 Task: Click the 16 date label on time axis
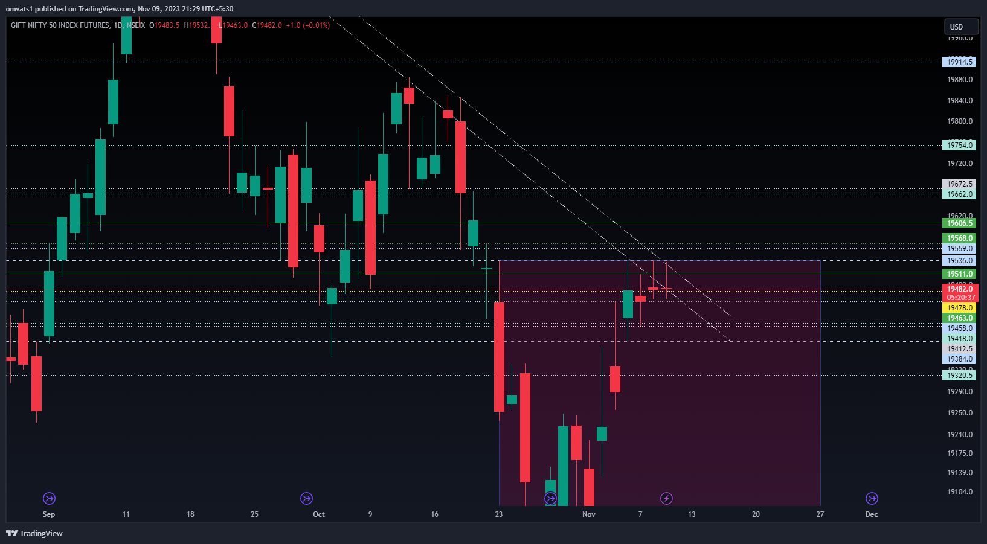(434, 514)
